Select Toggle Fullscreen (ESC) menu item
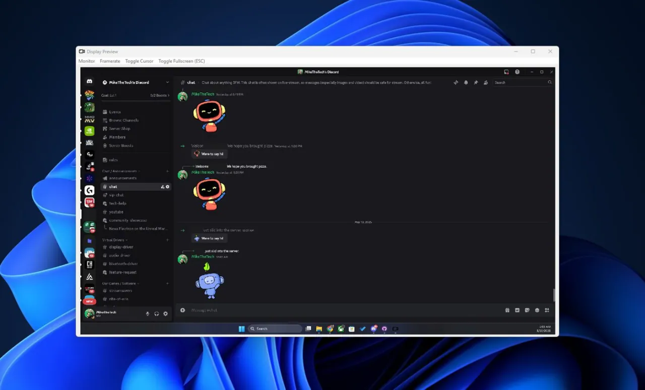This screenshot has width=645, height=390. tap(181, 61)
